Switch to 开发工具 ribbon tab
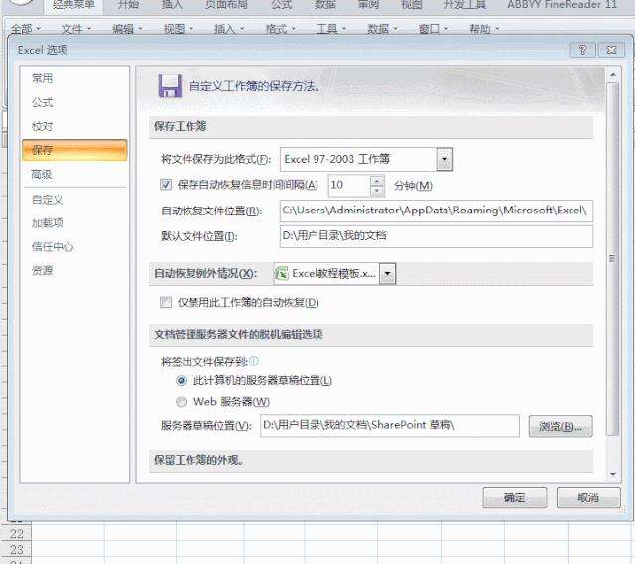635x564 pixels. 465,5
